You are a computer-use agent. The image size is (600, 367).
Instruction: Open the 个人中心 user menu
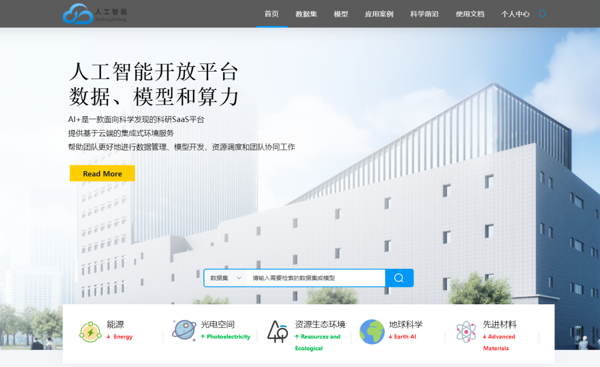[x=515, y=14]
